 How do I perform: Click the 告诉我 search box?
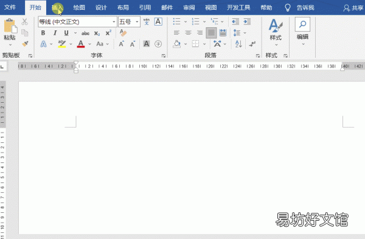coord(300,8)
